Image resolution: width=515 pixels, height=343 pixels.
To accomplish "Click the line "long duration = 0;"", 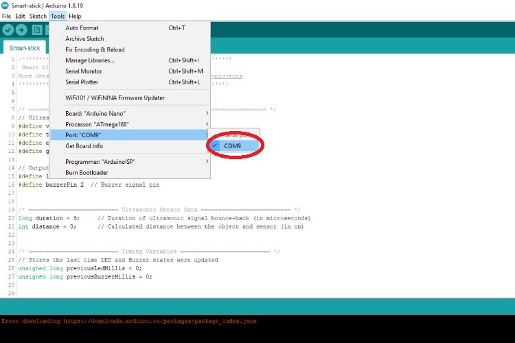I will pos(49,218).
